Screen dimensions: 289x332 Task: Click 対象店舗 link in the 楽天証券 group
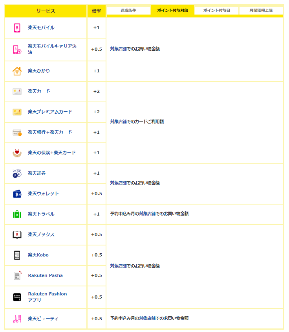click(x=119, y=183)
